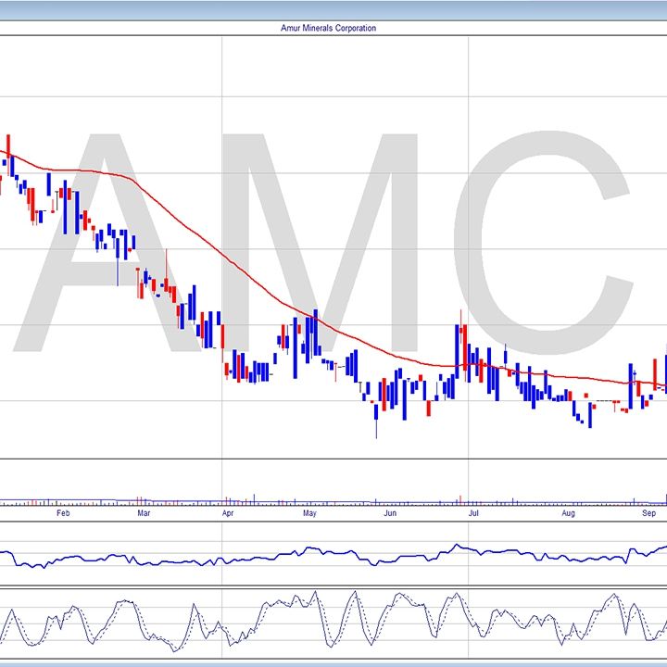Click the Apr date axis label
The width and height of the screenshot is (667, 667).
point(228,512)
